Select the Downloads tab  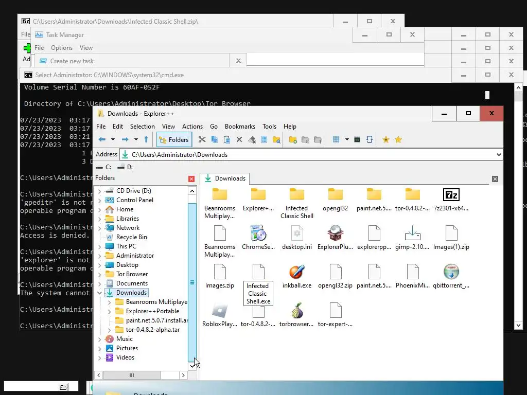pyautogui.click(x=225, y=178)
